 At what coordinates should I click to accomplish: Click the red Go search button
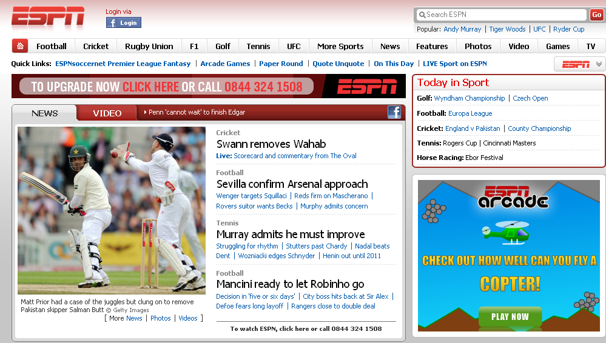pos(597,15)
